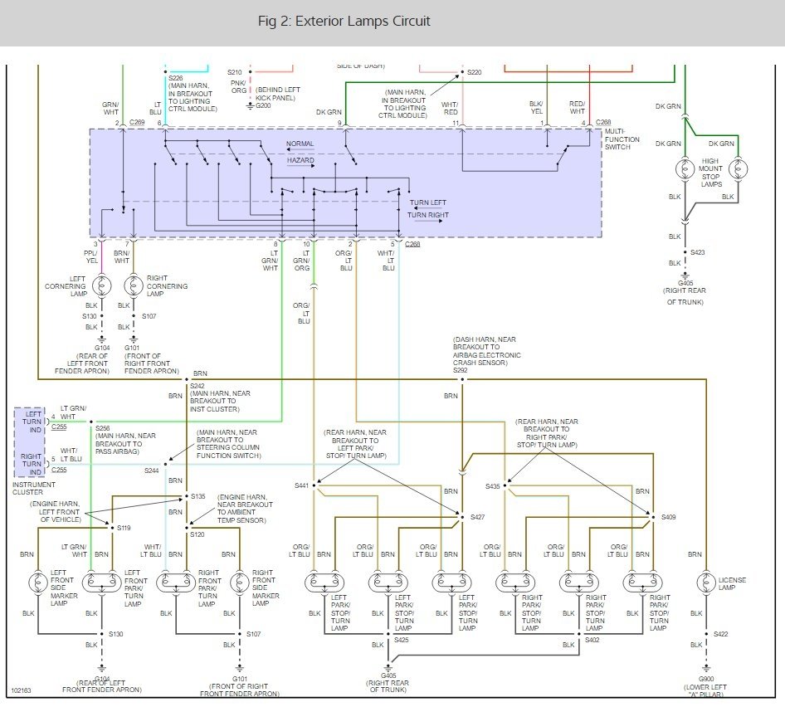The width and height of the screenshot is (785, 707).
Task: Click the TURN LEFT label
Action: pos(427,202)
